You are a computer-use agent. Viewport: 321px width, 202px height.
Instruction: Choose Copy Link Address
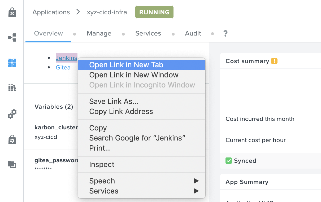coord(142,112)
